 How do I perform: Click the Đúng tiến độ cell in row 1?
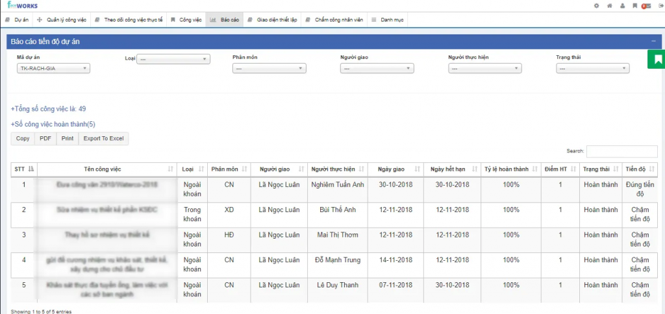640,189
